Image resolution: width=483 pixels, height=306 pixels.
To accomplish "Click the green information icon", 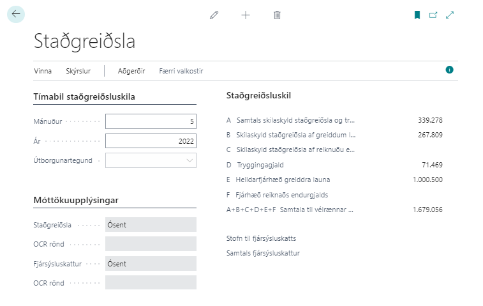I will pos(449,70).
